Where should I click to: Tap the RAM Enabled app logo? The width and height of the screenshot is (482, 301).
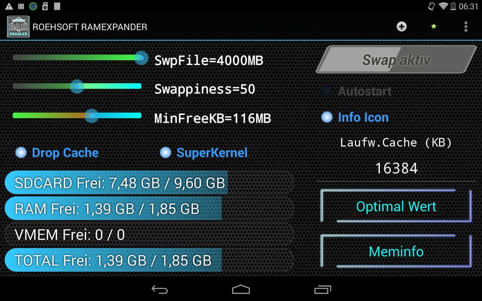pos(18,26)
